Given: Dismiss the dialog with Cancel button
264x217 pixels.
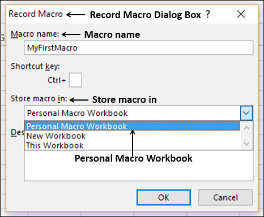Looking at the screenshot, I should 225,198.
